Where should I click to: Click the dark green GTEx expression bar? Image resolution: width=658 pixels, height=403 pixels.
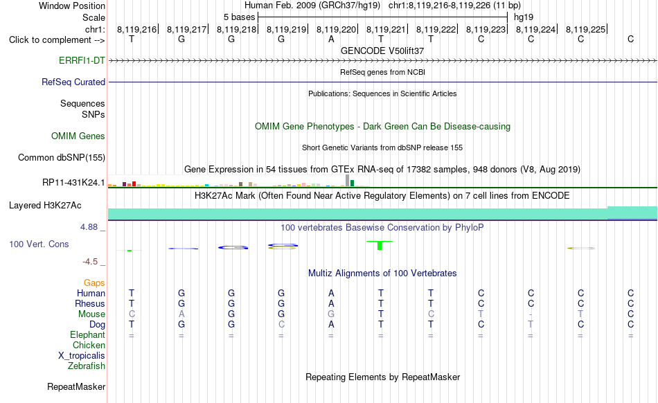point(353,183)
